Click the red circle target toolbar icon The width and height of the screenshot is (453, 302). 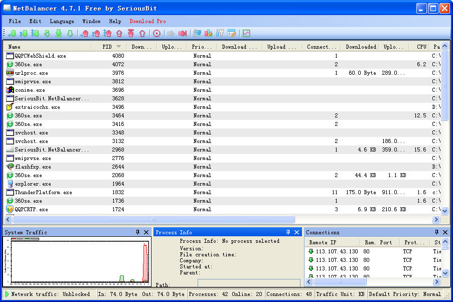pos(157,34)
